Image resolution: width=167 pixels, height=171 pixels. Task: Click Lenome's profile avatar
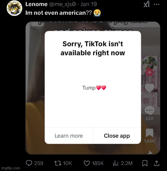14,8
